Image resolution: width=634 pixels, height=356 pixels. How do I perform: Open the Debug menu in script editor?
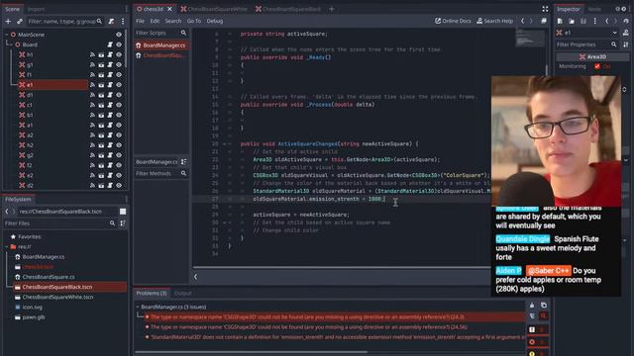(x=215, y=21)
